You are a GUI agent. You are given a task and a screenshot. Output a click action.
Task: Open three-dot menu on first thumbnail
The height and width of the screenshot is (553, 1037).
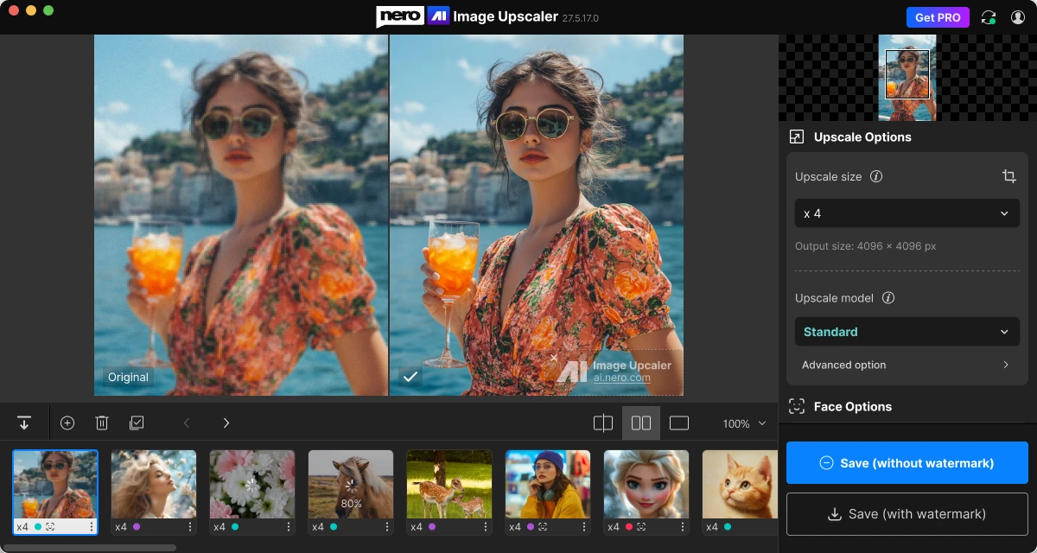click(92, 526)
